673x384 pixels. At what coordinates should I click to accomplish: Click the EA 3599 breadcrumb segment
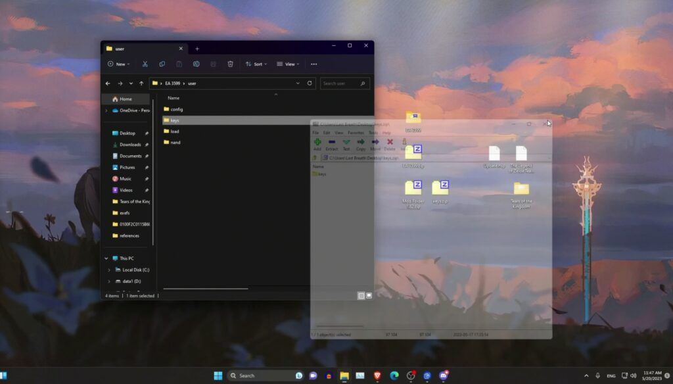pyautogui.click(x=172, y=84)
